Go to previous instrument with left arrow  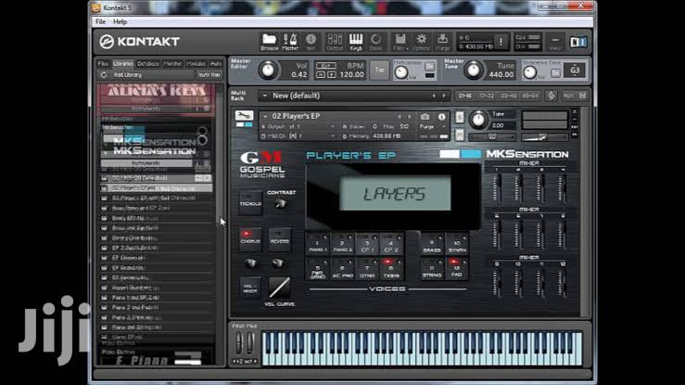tap(400, 117)
